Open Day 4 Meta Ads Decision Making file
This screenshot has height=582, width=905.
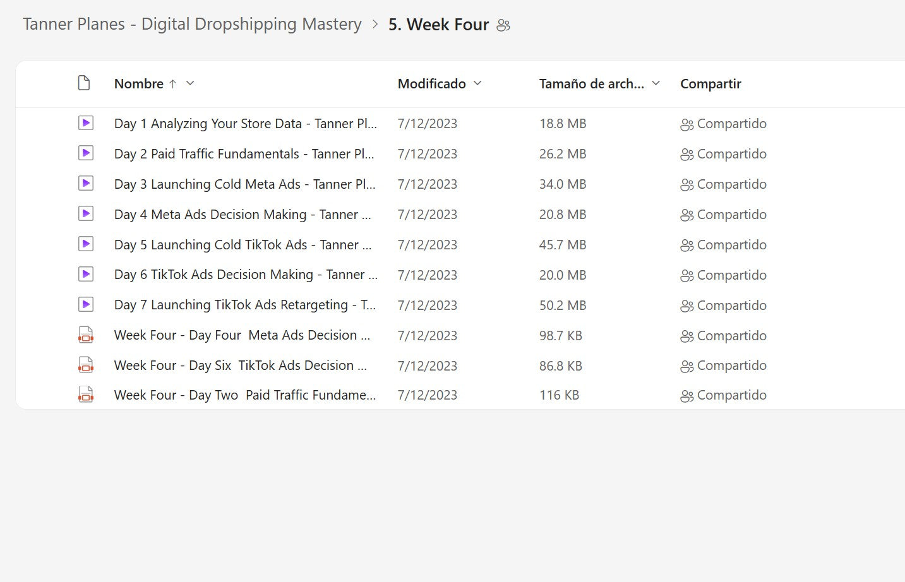click(242, 215)
